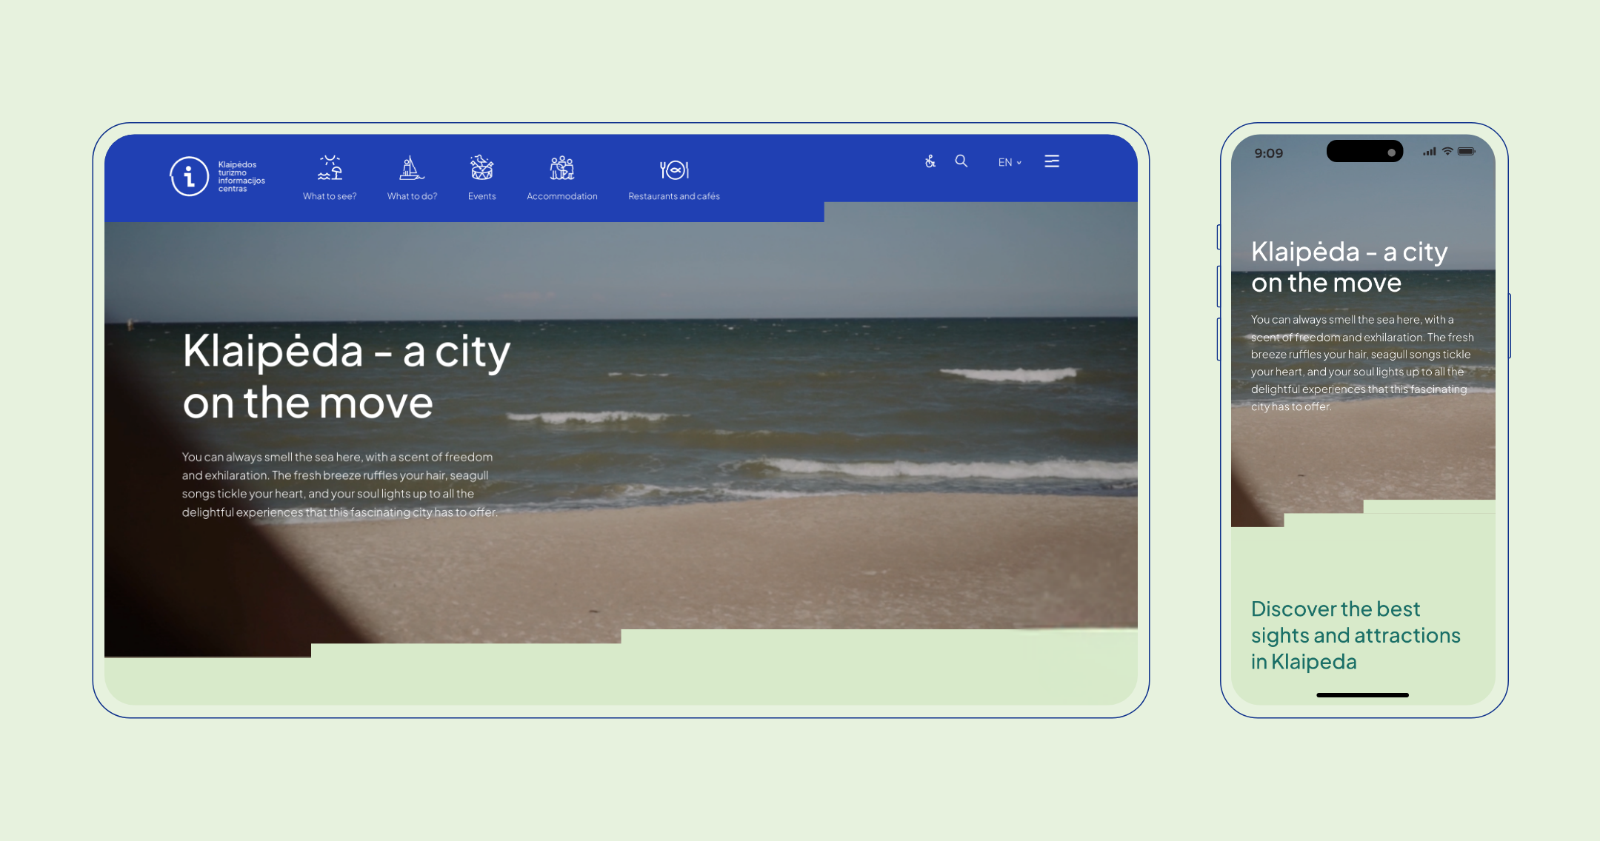
Task: Click Discover the best sights heading on phone
Action: tap(1356, 635)
